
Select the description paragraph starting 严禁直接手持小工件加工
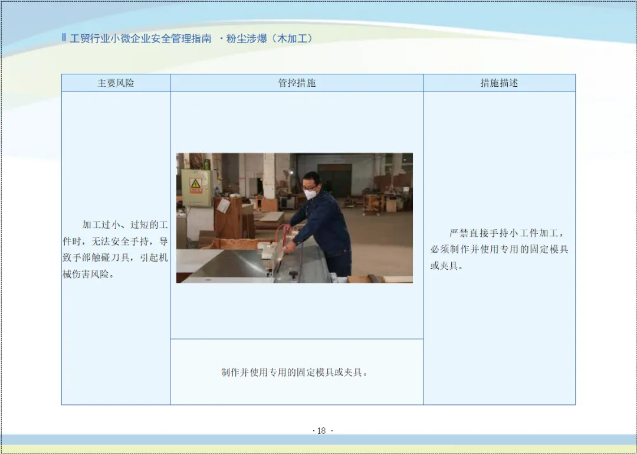tap(500, 249)
